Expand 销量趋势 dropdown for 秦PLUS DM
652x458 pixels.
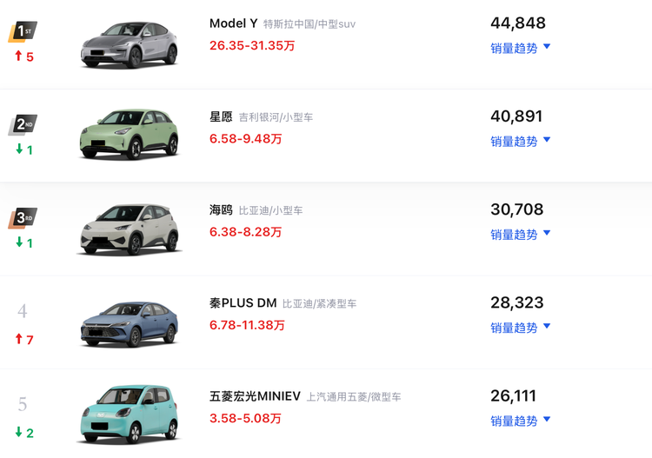(x=520, y=328)
